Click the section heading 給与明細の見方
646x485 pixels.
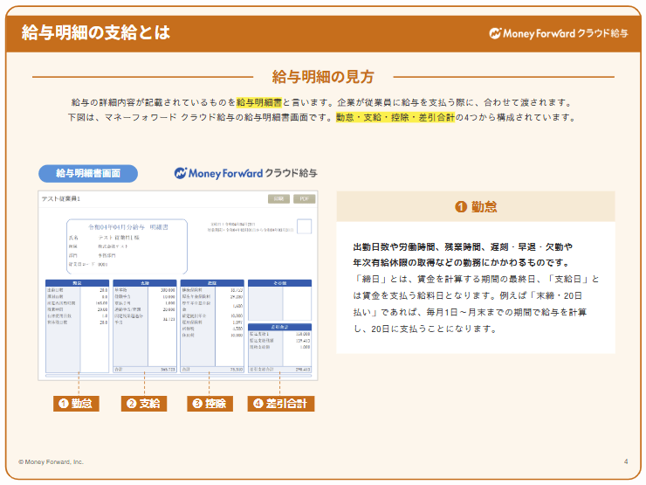coord(323,77)
